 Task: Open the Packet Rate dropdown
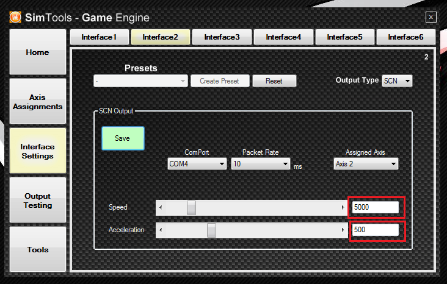coord(261,164)
